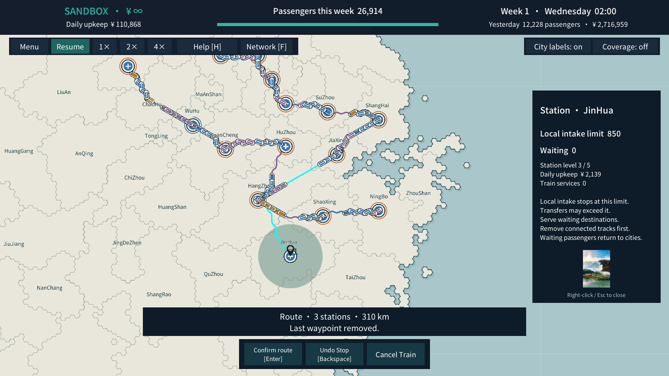Select the HangZhou station icon

point(258,200)
